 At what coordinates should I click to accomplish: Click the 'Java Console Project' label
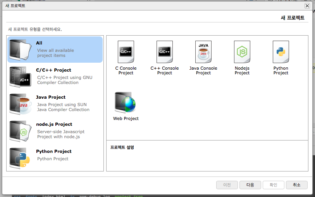point(203,70)
